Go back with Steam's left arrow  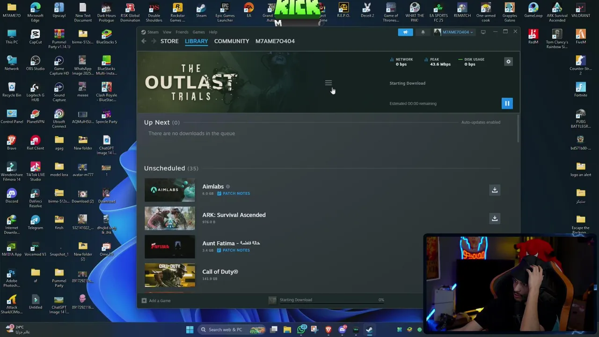144,41
